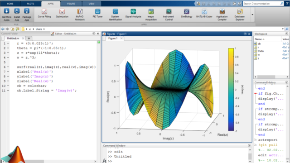Switch to the PLOTS ribbon tab
This screenshot has width=290, height=163.
30,4
